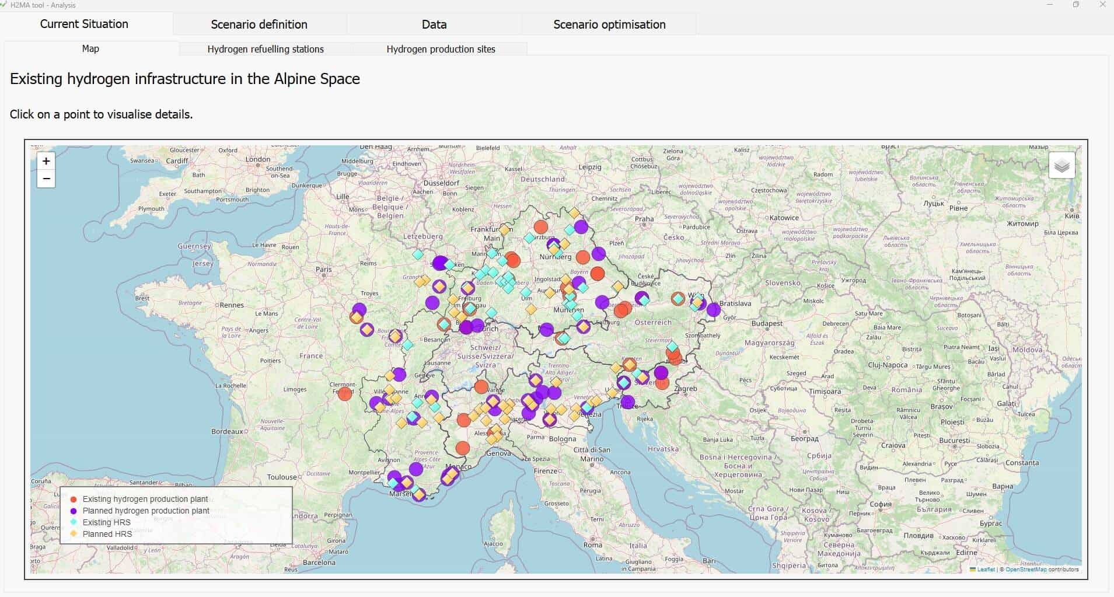1114x597 pixels.
Task: Click the red production plant marker near Clermont-Ferrand
Action: click(345, 393)
